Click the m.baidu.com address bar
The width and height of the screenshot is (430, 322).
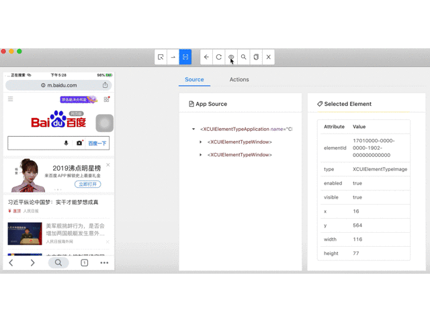[x=58, y=85]
